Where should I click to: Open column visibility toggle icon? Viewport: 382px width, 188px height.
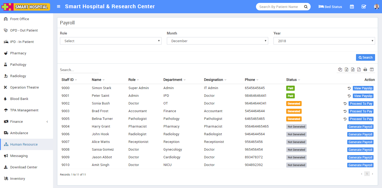point(372,70)
